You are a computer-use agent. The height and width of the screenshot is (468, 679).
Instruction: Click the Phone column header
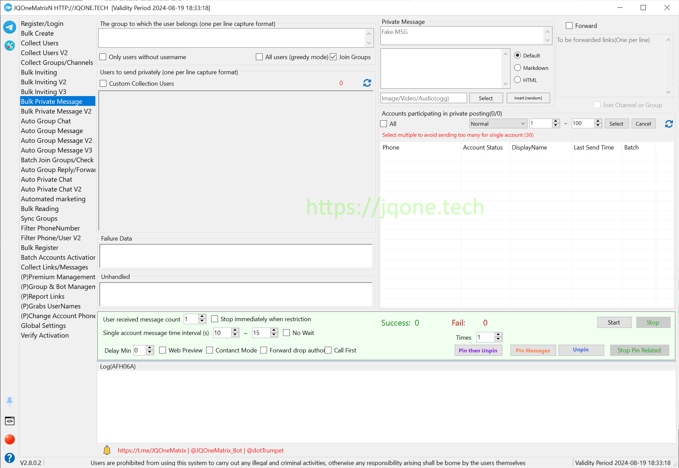(x=420, y=147)
